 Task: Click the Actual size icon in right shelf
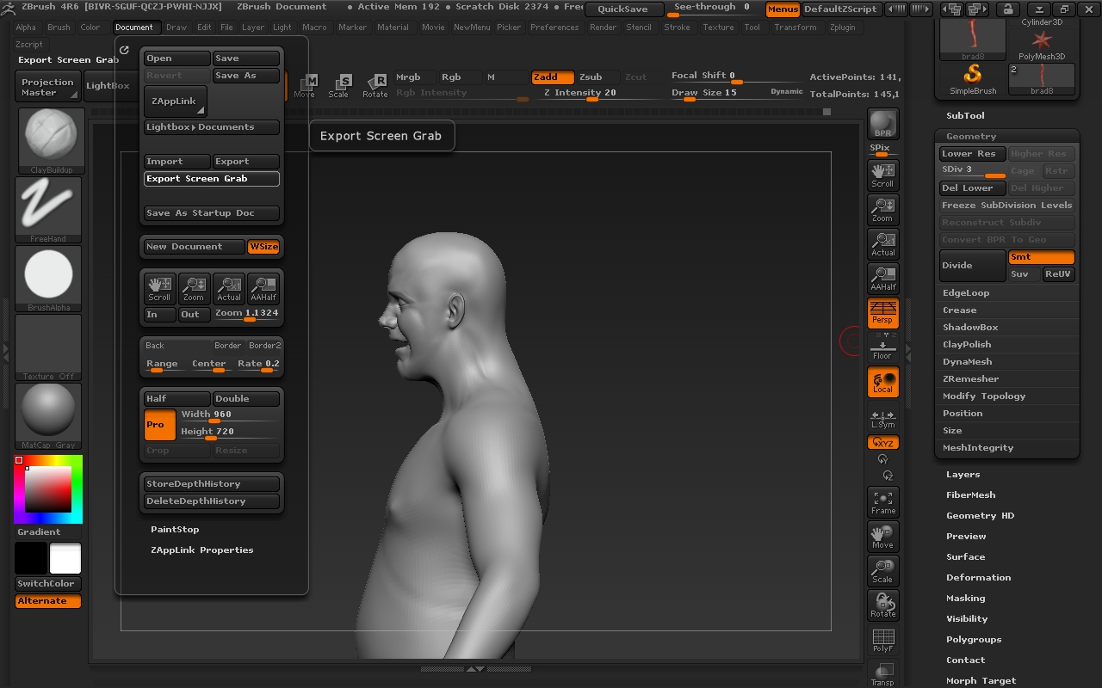pyautogui.click(x=882, y=243)
